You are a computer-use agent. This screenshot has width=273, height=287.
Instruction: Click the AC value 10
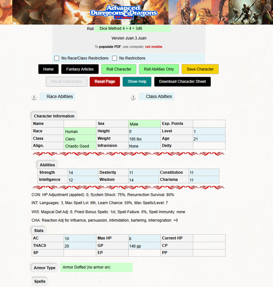80,238
